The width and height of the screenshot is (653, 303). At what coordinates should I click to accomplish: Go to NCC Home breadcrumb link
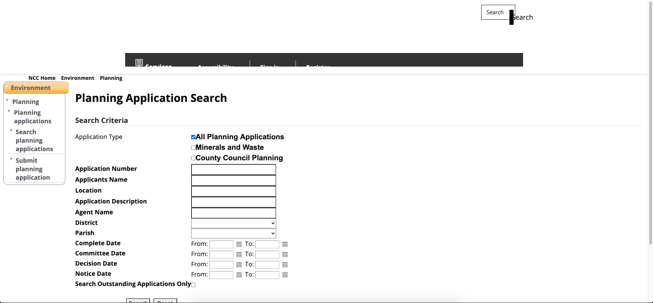coord(42,78)
